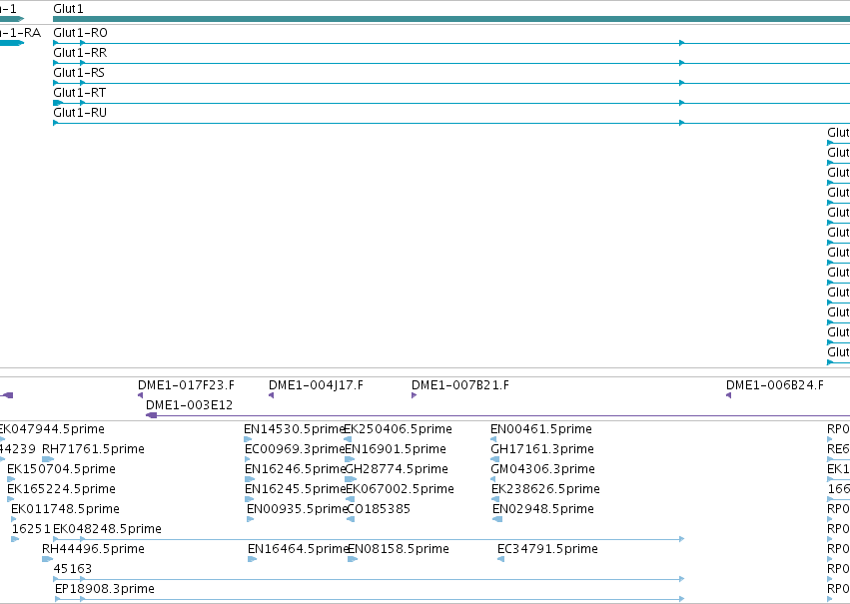Open the EK238626.5prime label

(x=545, y=490)
